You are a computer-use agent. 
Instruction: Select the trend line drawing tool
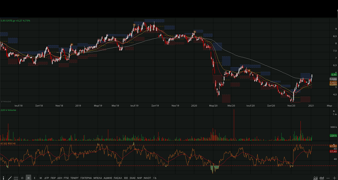pos(10,178)
